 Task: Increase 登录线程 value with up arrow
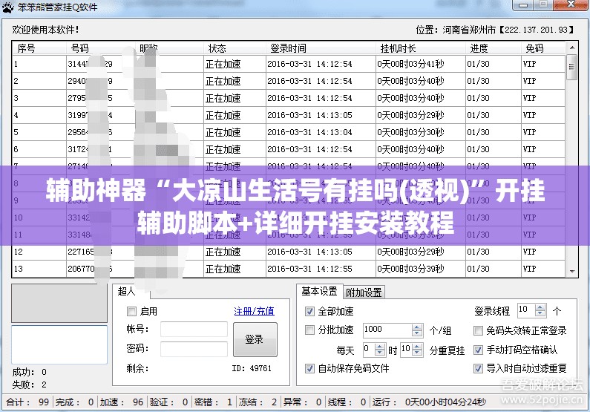click(x=540, y=307)
